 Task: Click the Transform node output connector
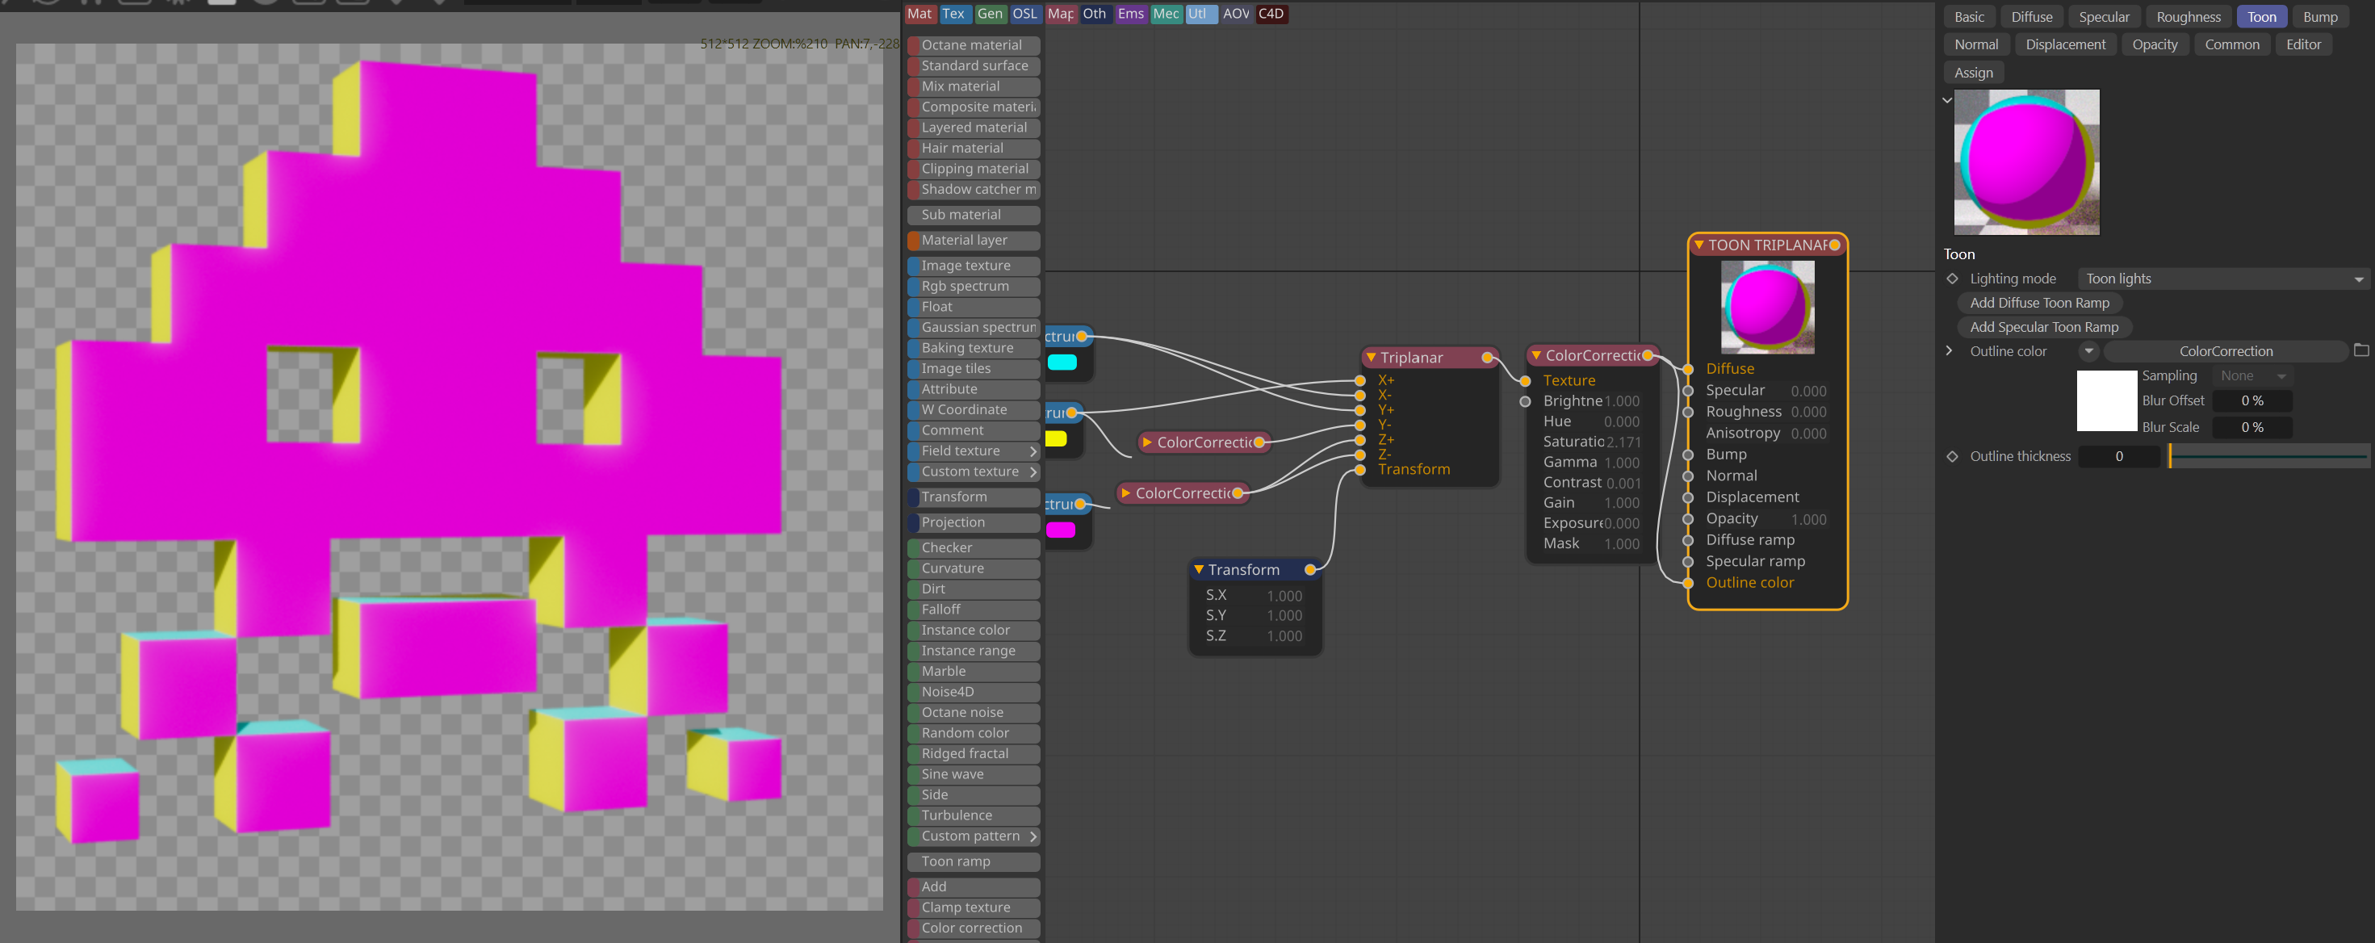click(x=1310, y=570)
